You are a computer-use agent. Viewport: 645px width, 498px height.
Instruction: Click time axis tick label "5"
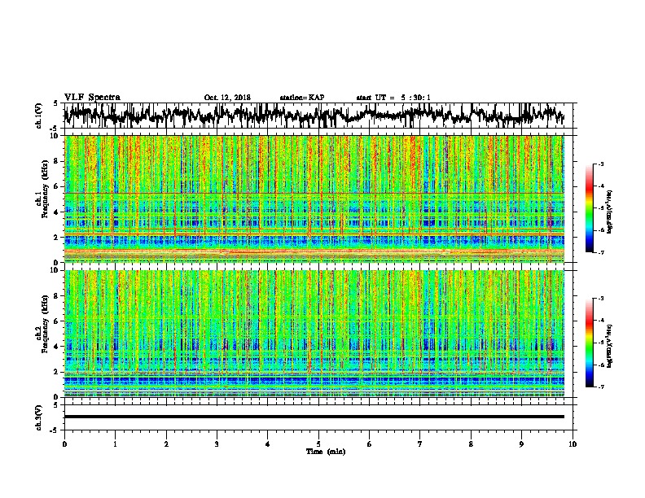coord(318,444)
